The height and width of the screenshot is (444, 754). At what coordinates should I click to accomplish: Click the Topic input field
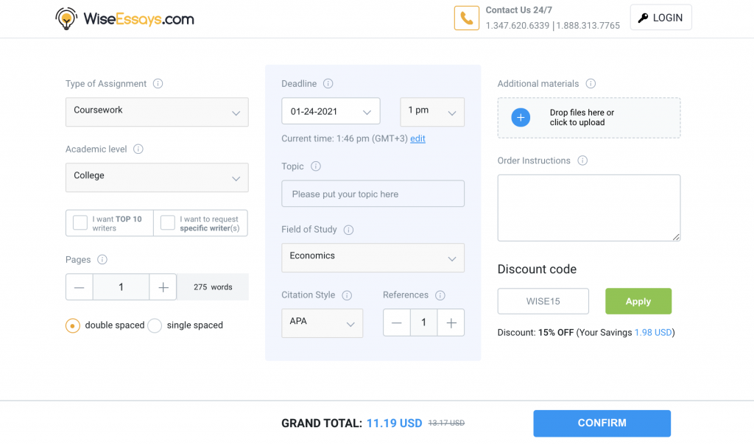click(373, 194)
